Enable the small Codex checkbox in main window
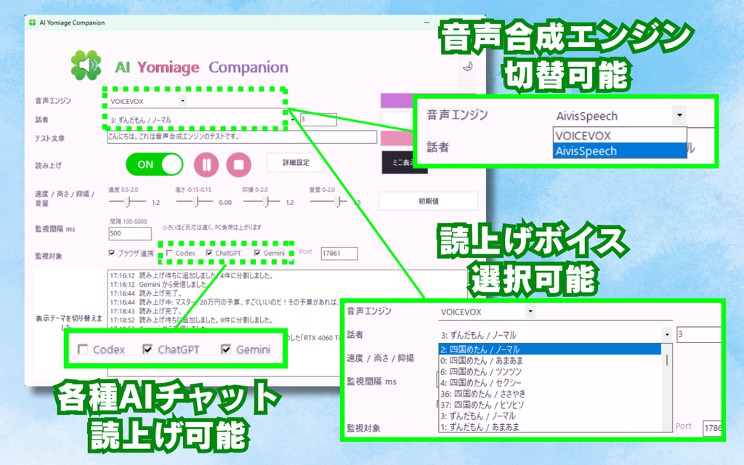744x465 pixels. coord(169,253)
